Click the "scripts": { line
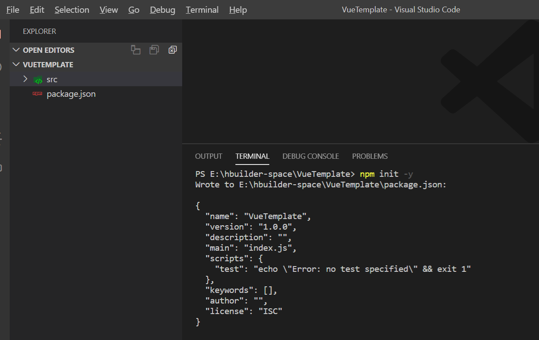Screen dimensions: 539x340 click(234, 259)
